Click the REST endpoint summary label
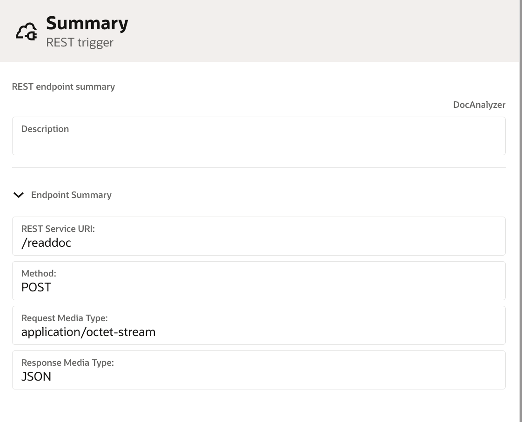 (63, 87)
